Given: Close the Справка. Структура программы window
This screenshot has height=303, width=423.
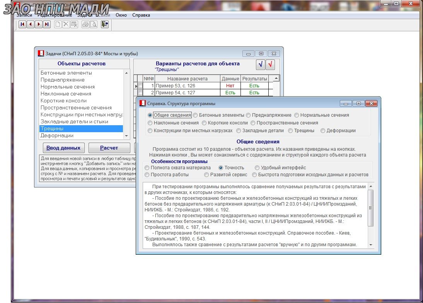Looking at the screenshot, I should coord(371,103).
